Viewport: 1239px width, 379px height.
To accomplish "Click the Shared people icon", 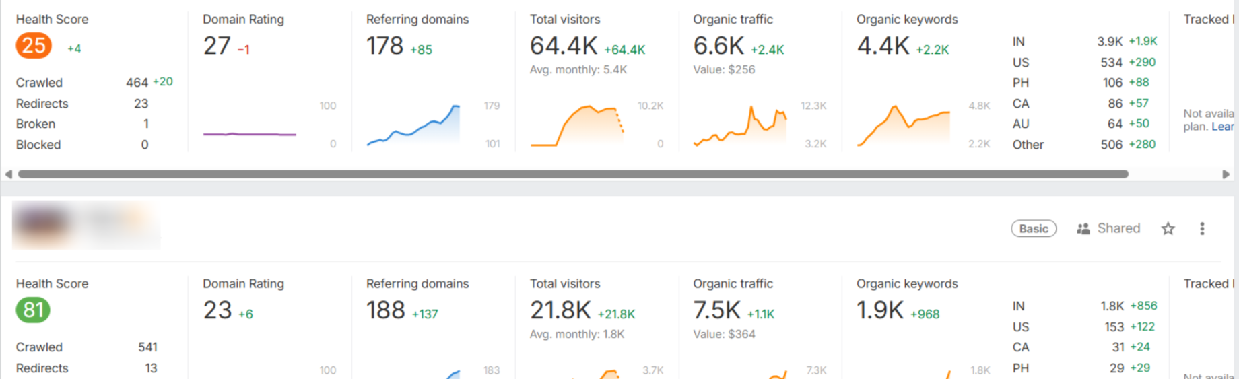I will (x=1083, y=229).
